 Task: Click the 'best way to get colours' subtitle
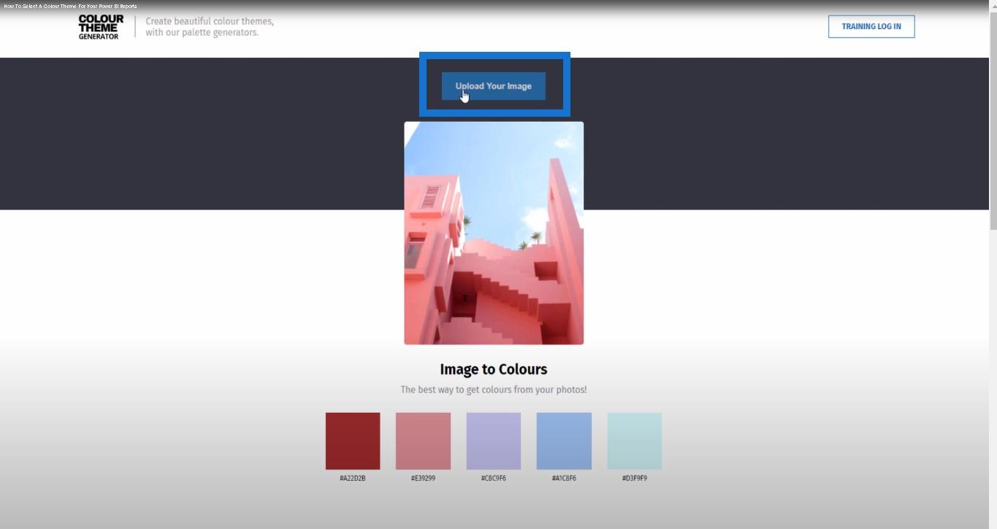click(x=494, y=390)
